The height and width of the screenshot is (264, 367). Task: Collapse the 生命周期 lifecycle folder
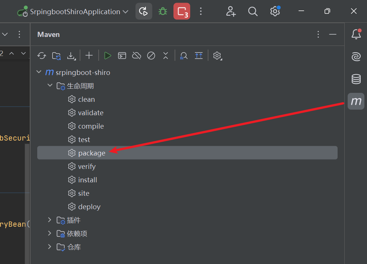(50, 85)
